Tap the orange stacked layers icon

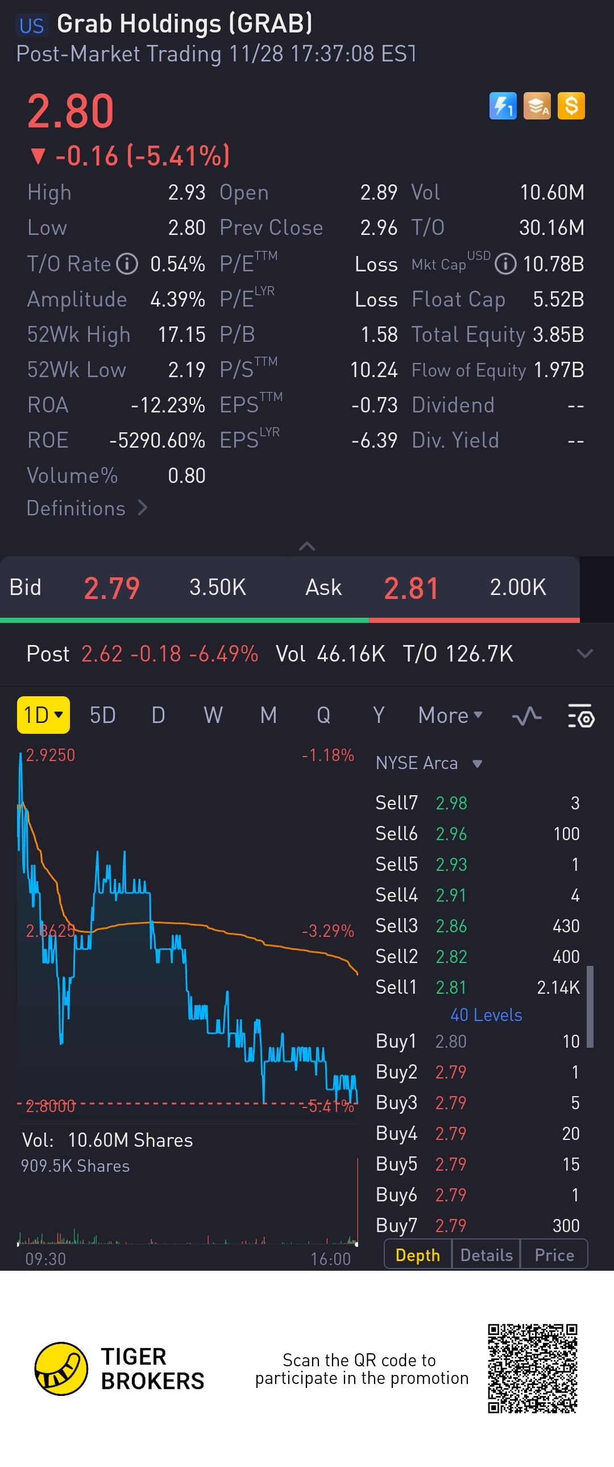coord(537,106)
